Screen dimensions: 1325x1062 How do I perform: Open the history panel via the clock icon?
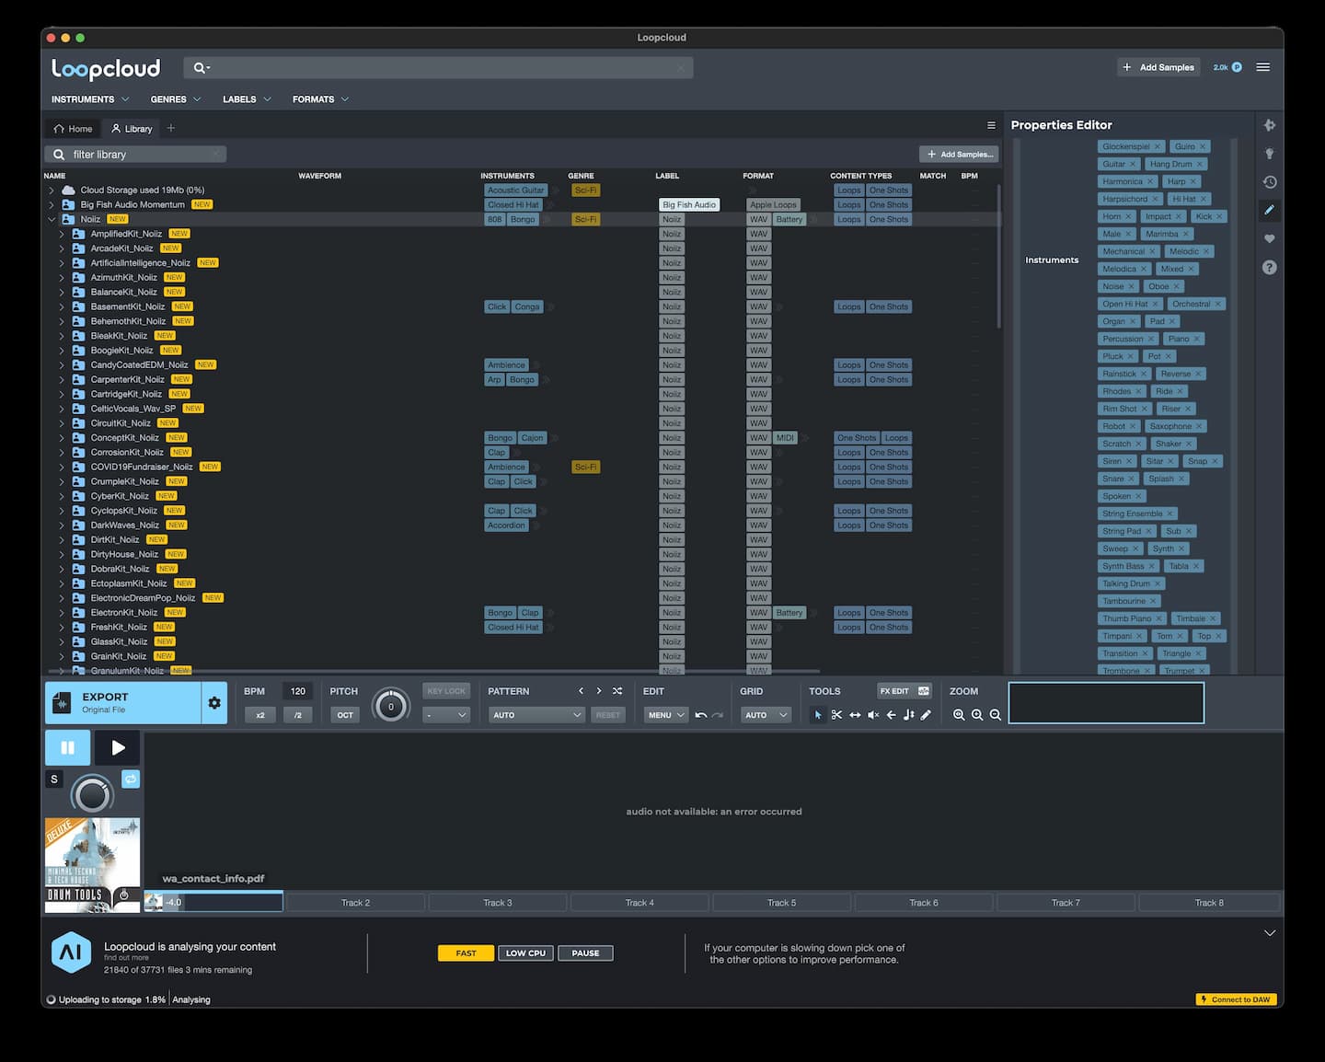point(1270,182)
